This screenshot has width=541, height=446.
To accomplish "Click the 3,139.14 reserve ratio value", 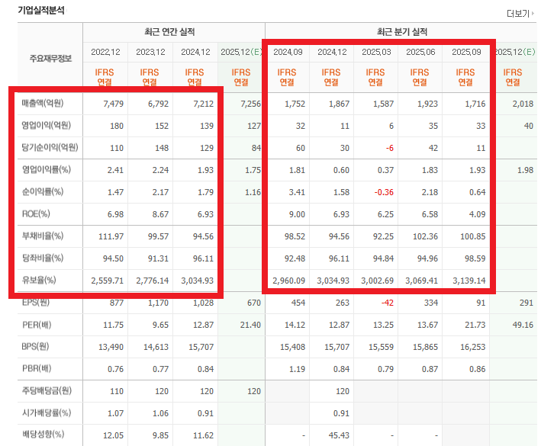I will pyautogui.click(x=469, y=281).
